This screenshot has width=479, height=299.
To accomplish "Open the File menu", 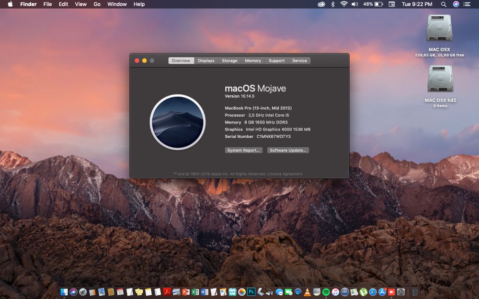I will [47, 4].
